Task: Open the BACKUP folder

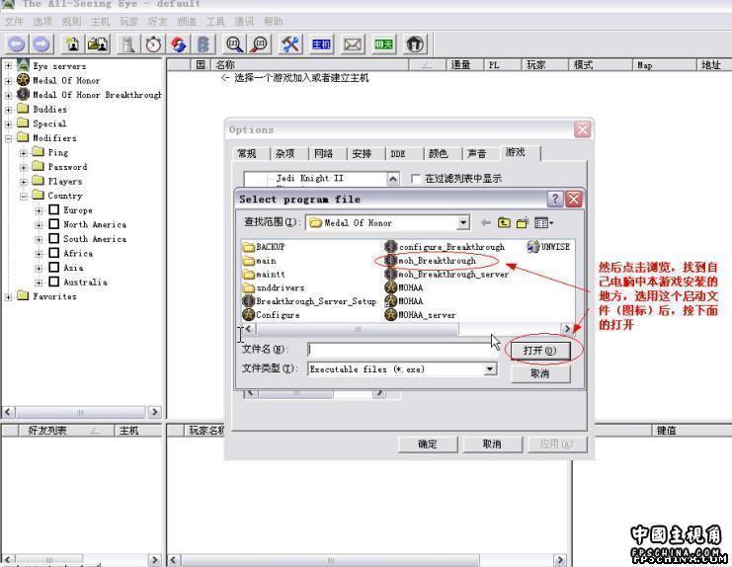Action: click(264, 246)
